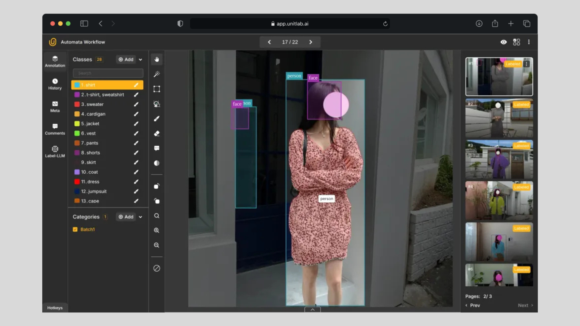The image size is (580, 326).
Task: Click the red dress class swatch
Action: coord(77,182)
